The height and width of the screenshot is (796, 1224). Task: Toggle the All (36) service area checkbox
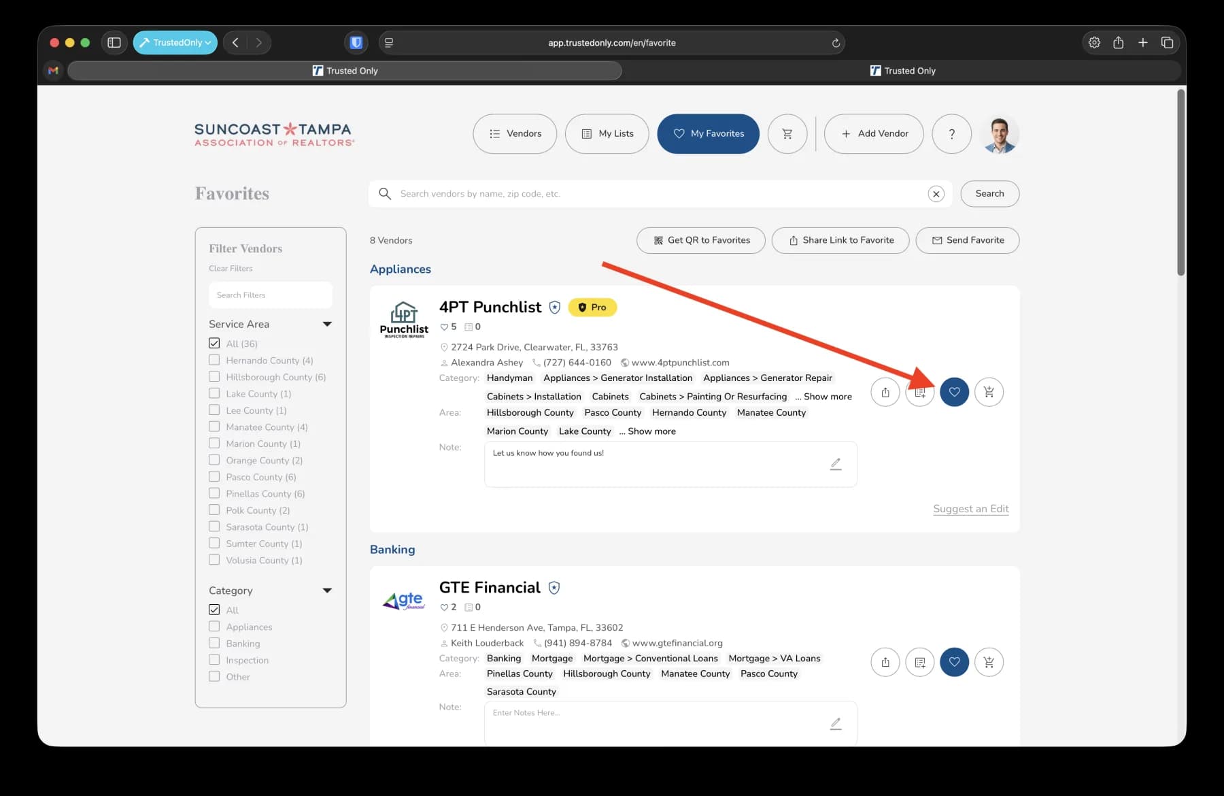[x=214, y=344]
